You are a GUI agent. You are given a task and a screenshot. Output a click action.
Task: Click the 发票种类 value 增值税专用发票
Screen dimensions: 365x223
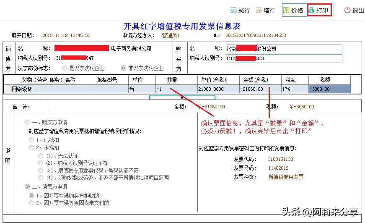286,177
